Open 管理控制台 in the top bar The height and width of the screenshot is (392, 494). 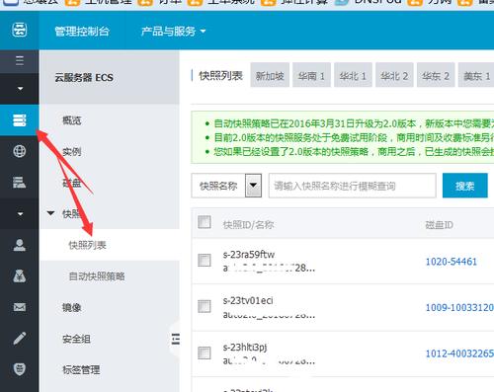point(82,32)
